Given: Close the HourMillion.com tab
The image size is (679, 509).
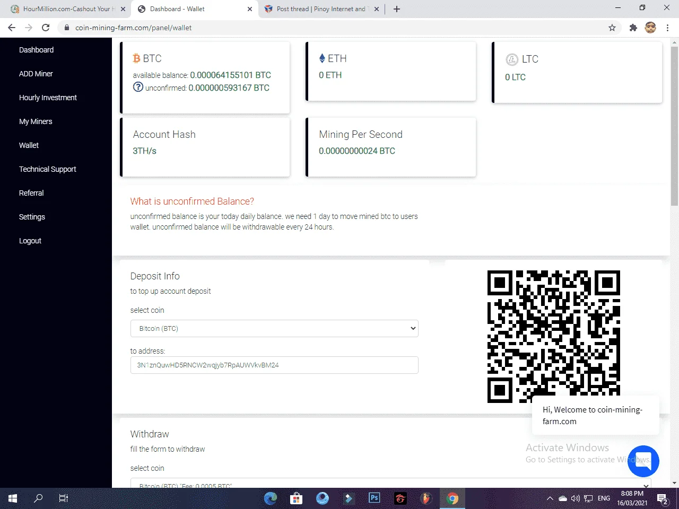Looking at the screenshot, I should 123,9.
